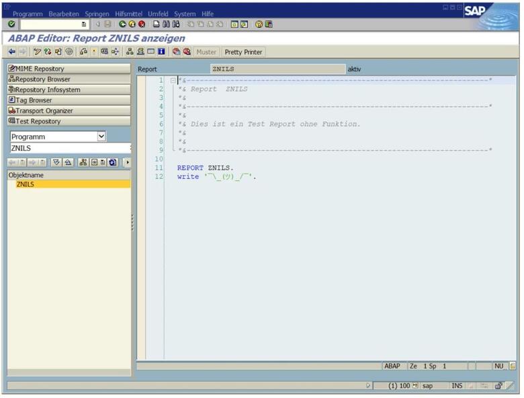
Task: Click navigation toolbar hierarchy icon
Action: point(83,163)
